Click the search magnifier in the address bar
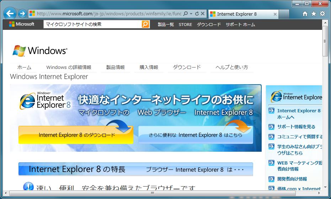This screenshot has height=199, width=331. pos(185,14)
